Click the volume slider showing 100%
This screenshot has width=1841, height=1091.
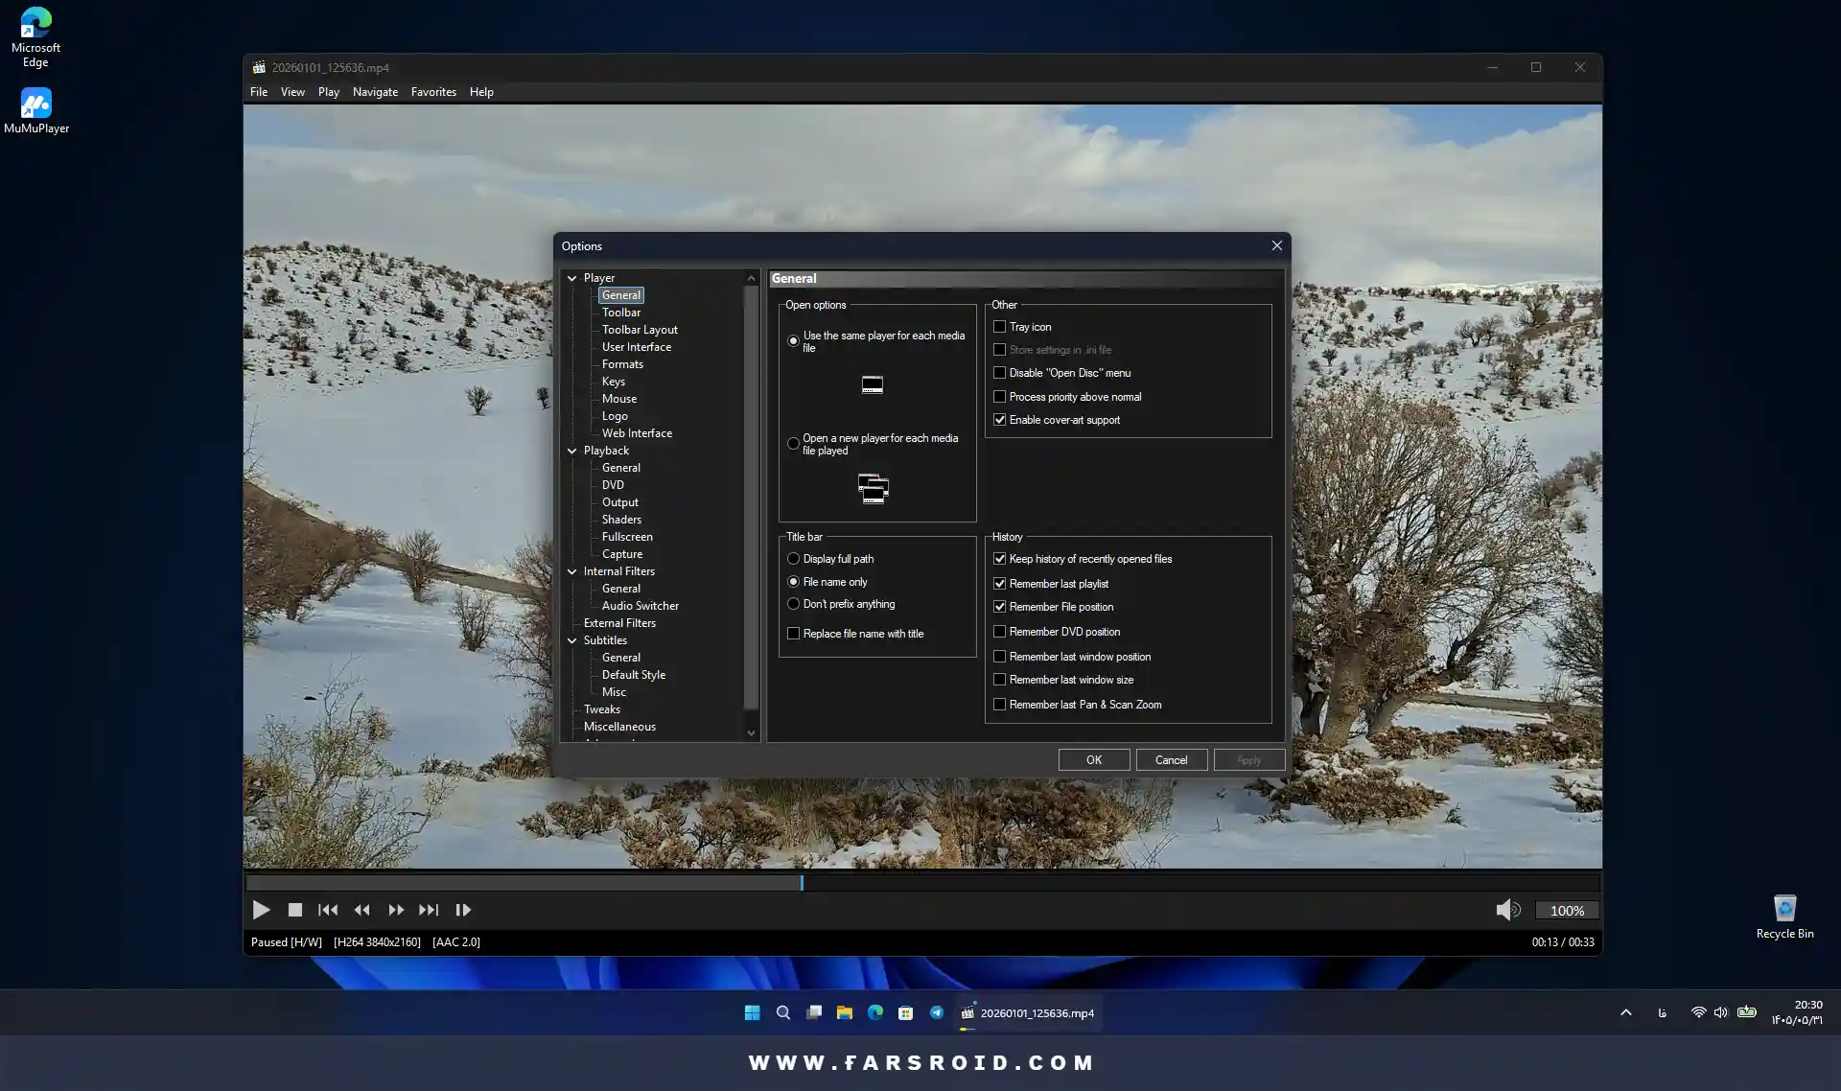(1567, 911)
